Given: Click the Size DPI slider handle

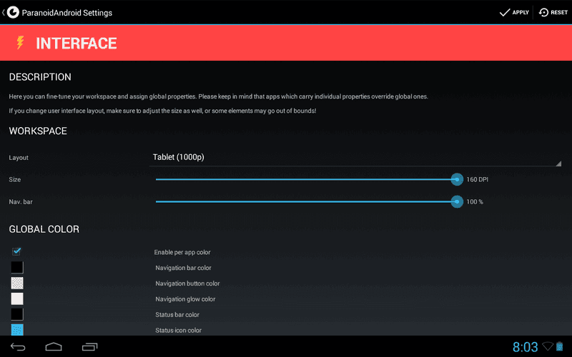Looking at the screenshot, I should point(457,179).
